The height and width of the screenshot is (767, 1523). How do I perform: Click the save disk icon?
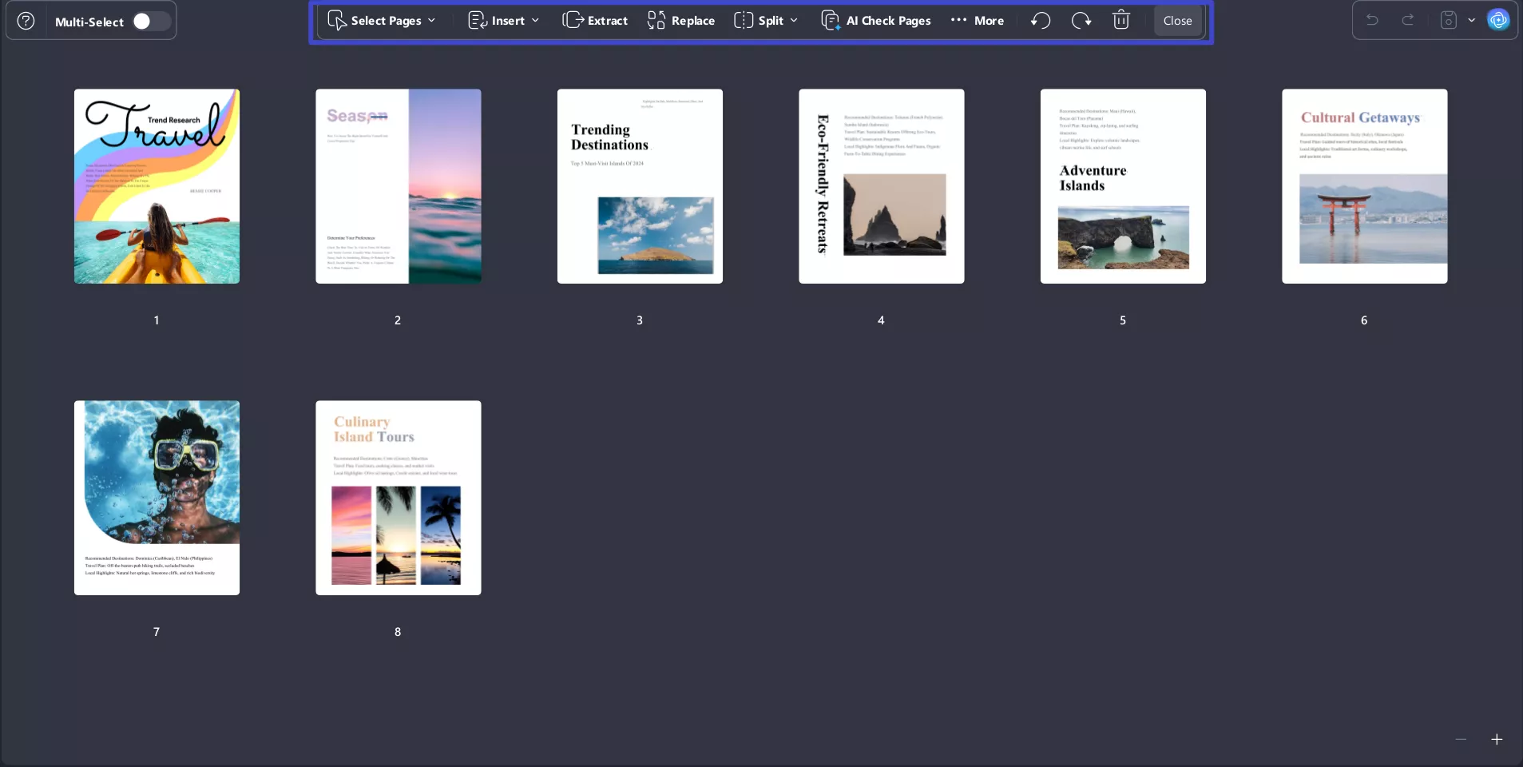pos(1448,20)
